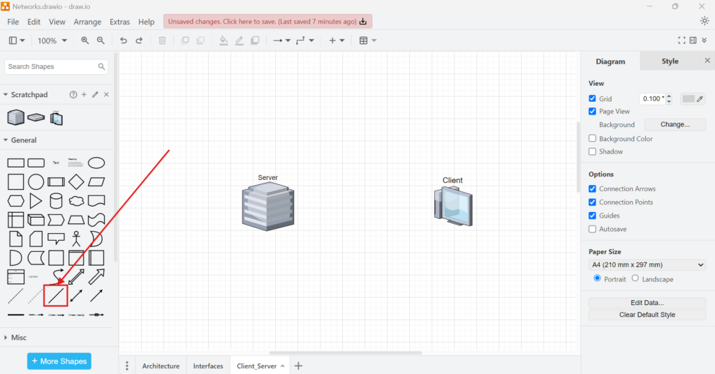Select the highlighted line shape in General
This screenshot has width=715, height=374.
tap(56, 296)
